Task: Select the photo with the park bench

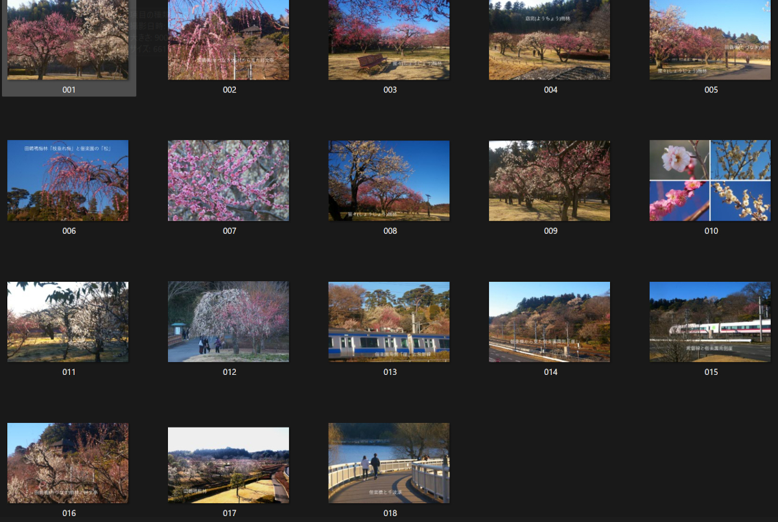Action: point(389,40)
